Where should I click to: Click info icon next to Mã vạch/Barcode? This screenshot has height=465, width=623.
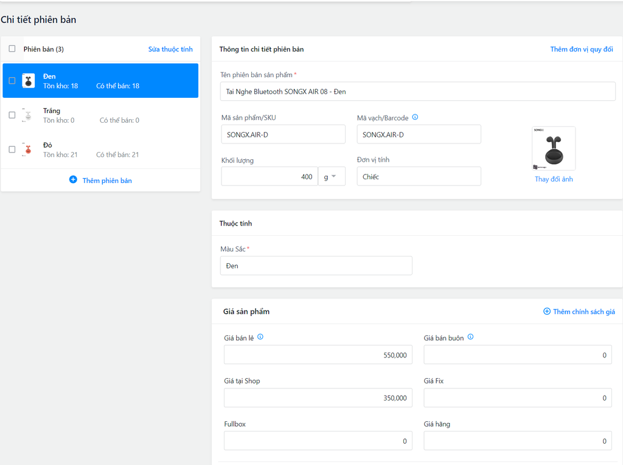coord(415,117)
